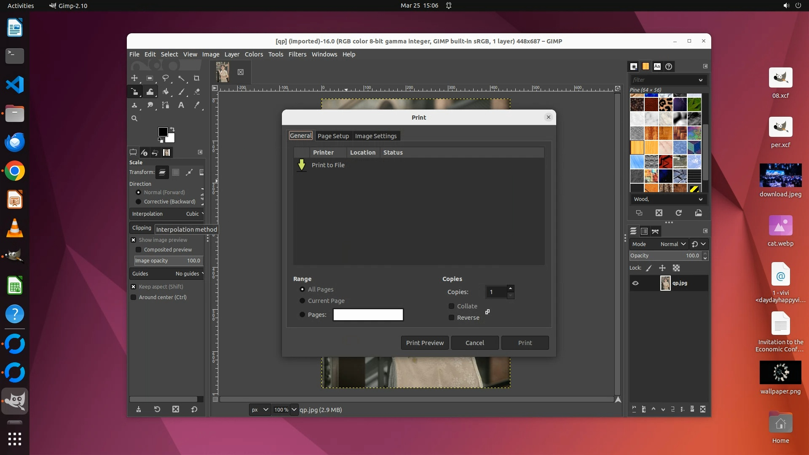
Task: Toggle Composited preview checkbox
Action: [139, 250]
